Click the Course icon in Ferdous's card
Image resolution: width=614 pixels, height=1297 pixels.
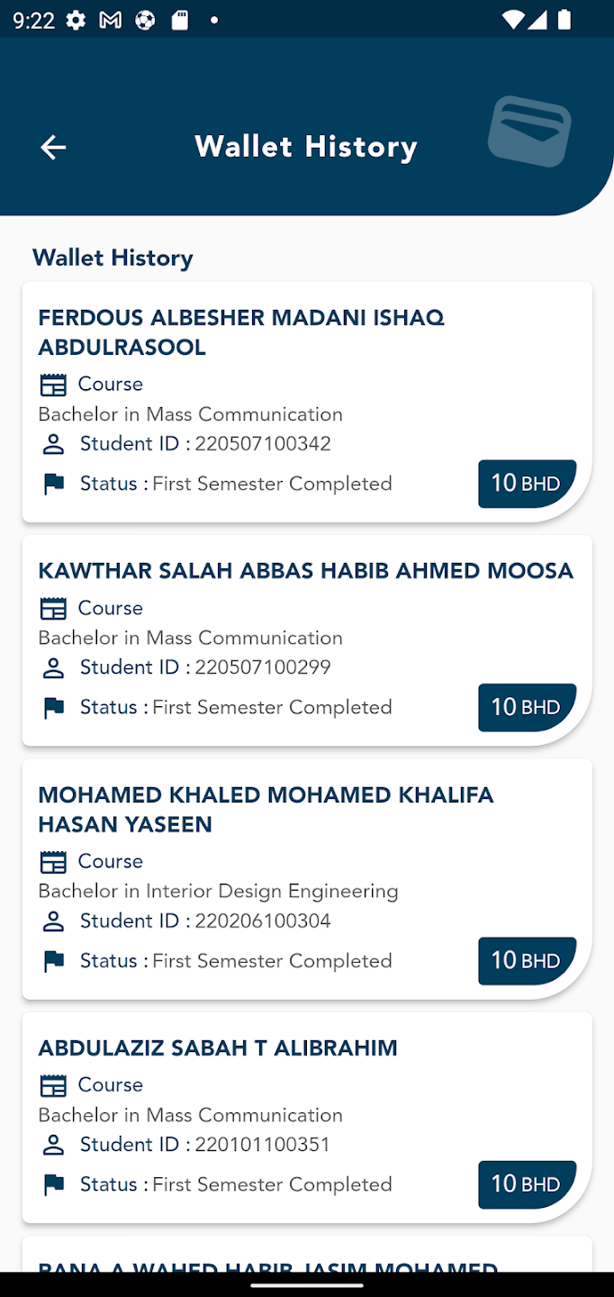pyautogui.click(x=54, y=385)
